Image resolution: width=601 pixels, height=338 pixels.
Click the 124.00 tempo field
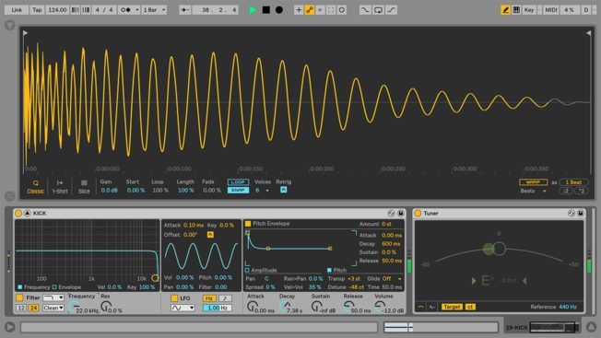click(57, 10)
